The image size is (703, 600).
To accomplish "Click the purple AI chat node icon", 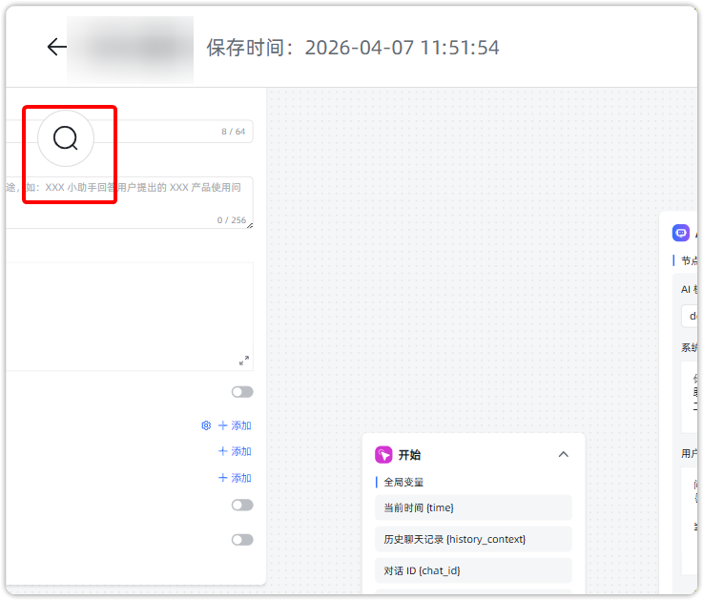I will pyautogui.click(x=681, y=233).
